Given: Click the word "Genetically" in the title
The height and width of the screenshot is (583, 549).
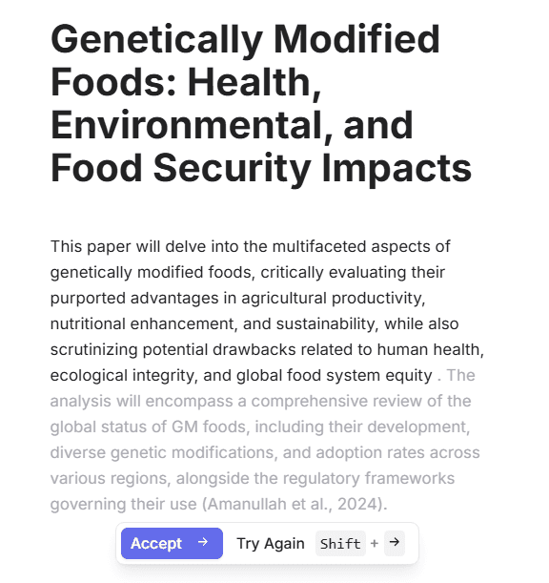Looking at the screenshot, I should click(156, 40).
